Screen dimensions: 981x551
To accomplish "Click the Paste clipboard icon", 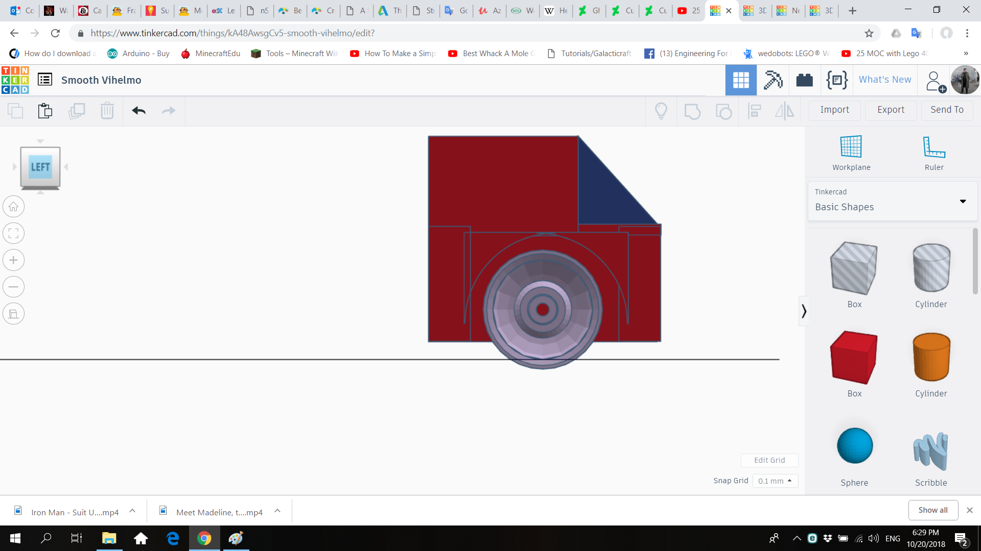I will pyautogui.click(x=45, y=111).
